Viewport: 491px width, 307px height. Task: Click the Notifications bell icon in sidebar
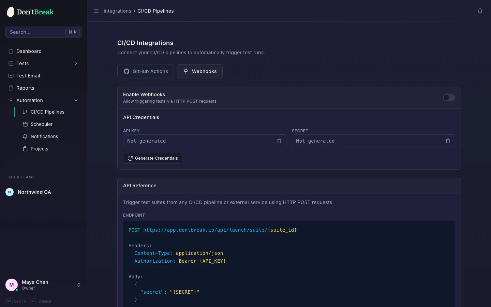coord(25,136)
